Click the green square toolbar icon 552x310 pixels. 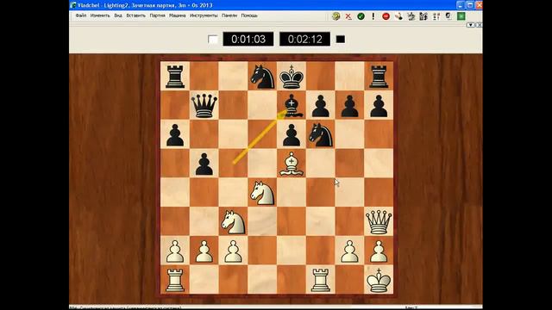(x=461, y=16)
